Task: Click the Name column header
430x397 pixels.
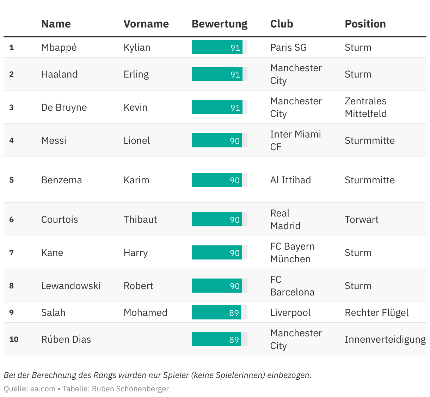Action: coord(56,24)
